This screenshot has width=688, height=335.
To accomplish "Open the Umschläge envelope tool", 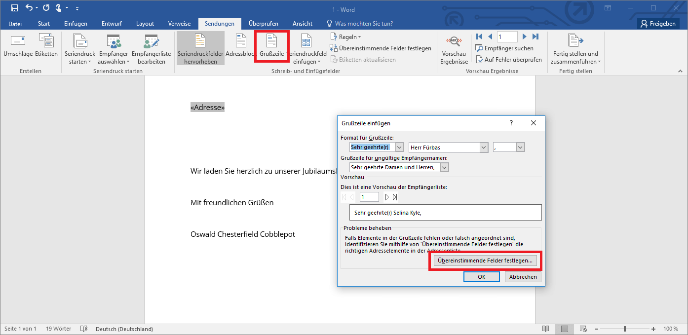I will pos(18,47).
